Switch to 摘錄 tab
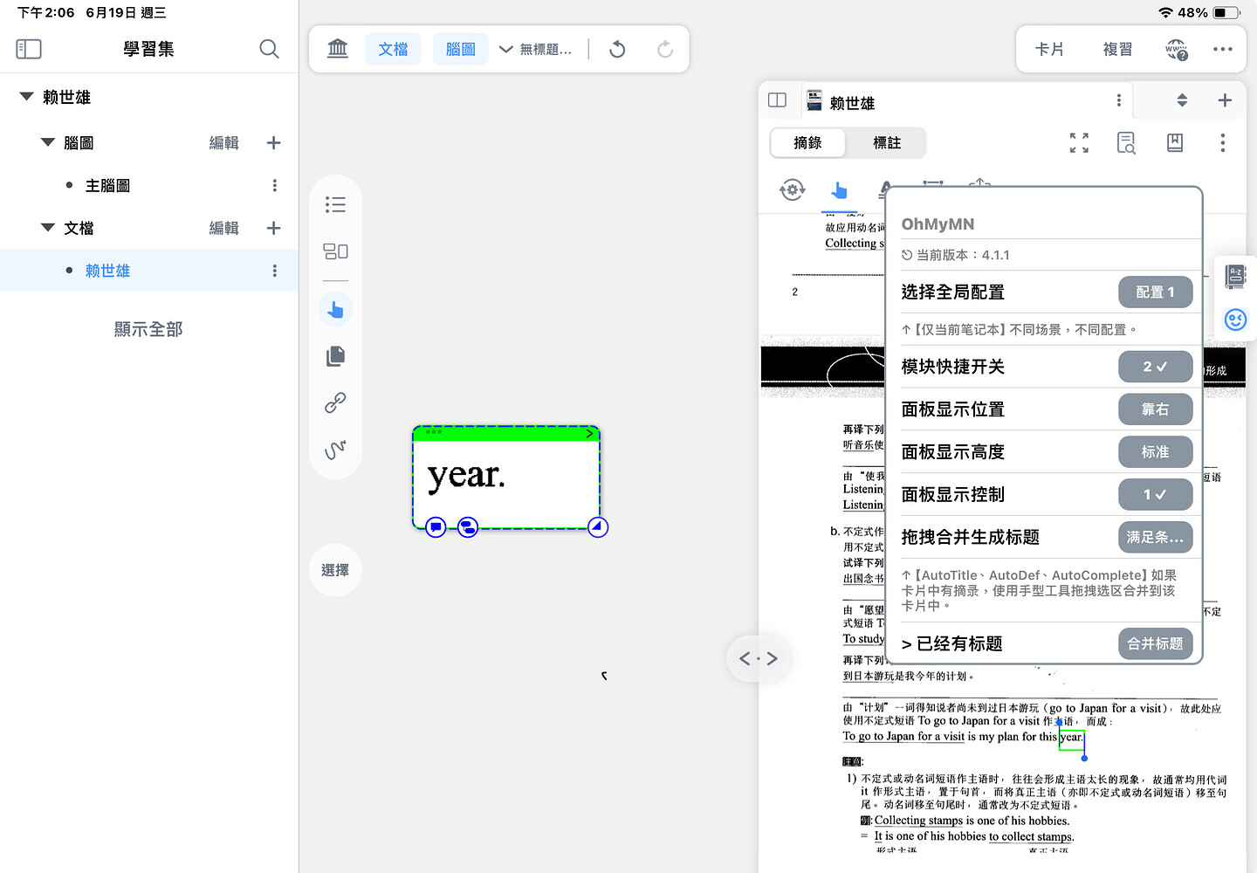The height and width of the screenshot is (873, 1257). (x=807, y=142)
